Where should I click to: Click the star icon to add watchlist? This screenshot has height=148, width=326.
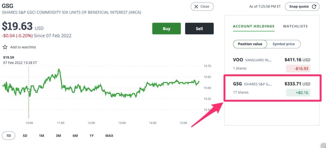tap(5, 47)
